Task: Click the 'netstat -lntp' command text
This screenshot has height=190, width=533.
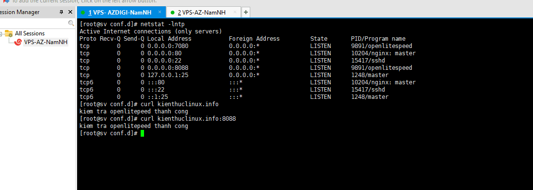Action: click(162, 24)
